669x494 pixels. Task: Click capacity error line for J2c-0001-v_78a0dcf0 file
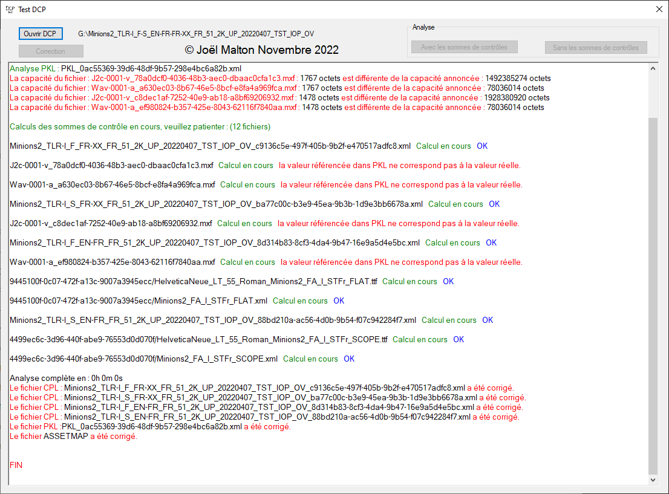point(280,79)
